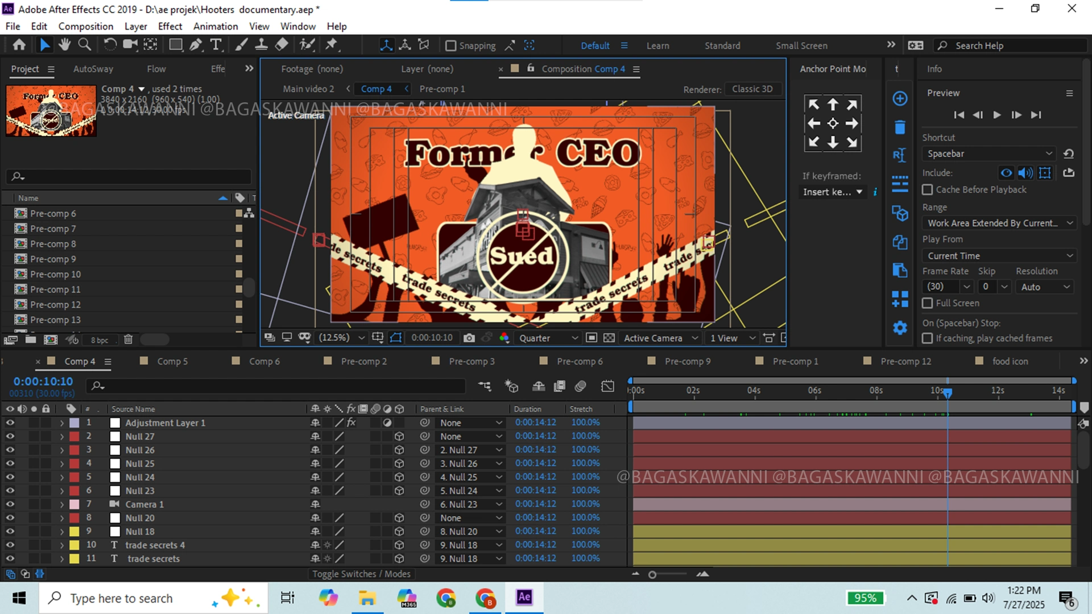
Task: Jump to first frame in Preview panel
Action: (x=959, y=115)
